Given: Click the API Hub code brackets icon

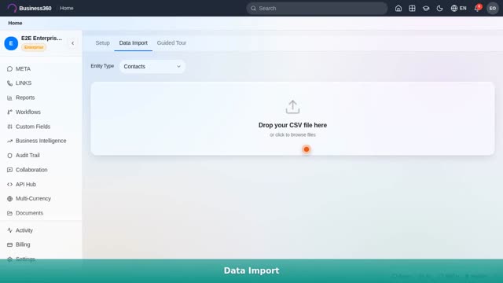Looking at the screenshot, I should (9, 184).
